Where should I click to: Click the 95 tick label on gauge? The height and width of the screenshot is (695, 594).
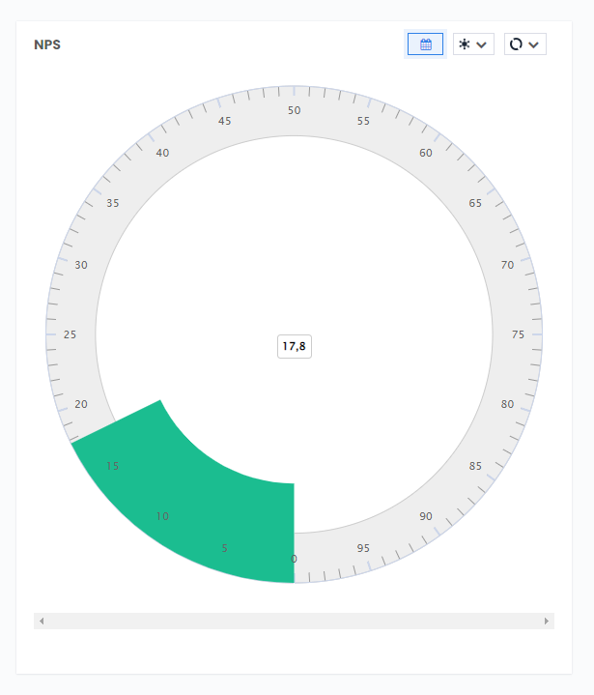click(363, 548)
